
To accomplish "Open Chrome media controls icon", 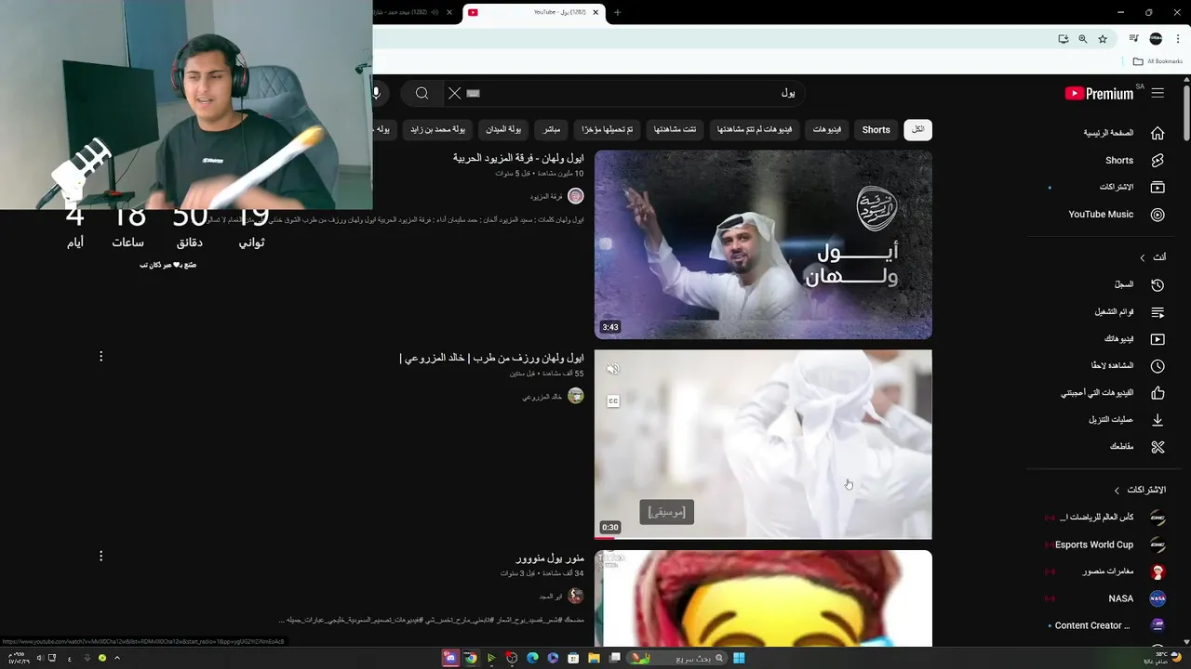I will (1133, 39).
